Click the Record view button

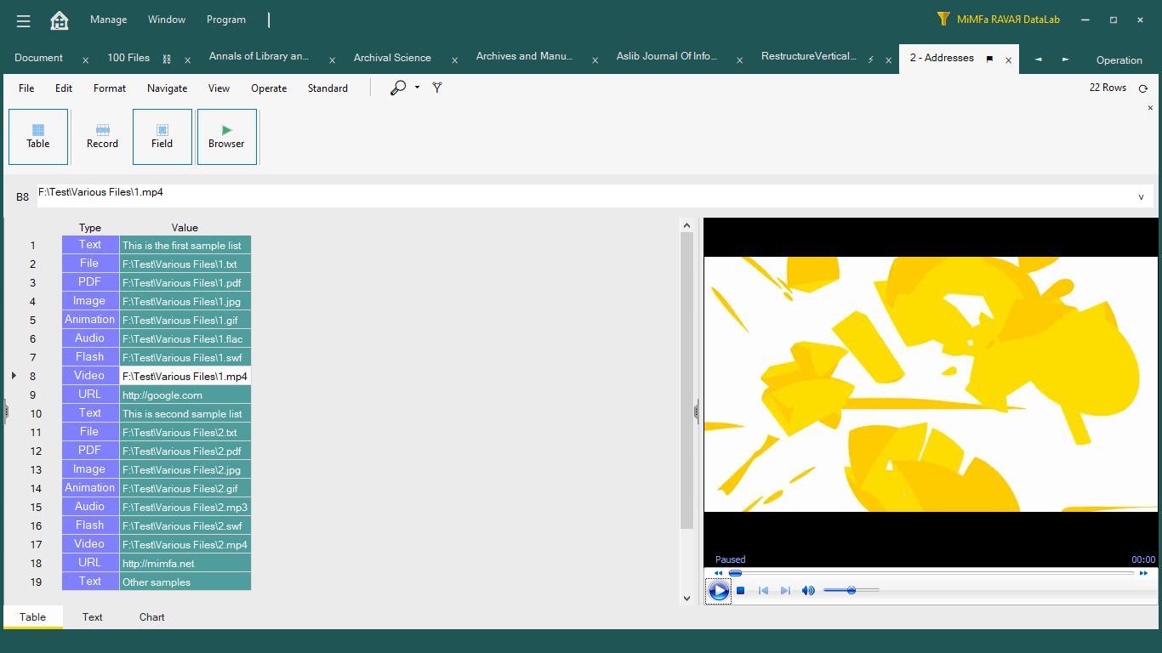(102, 136)
